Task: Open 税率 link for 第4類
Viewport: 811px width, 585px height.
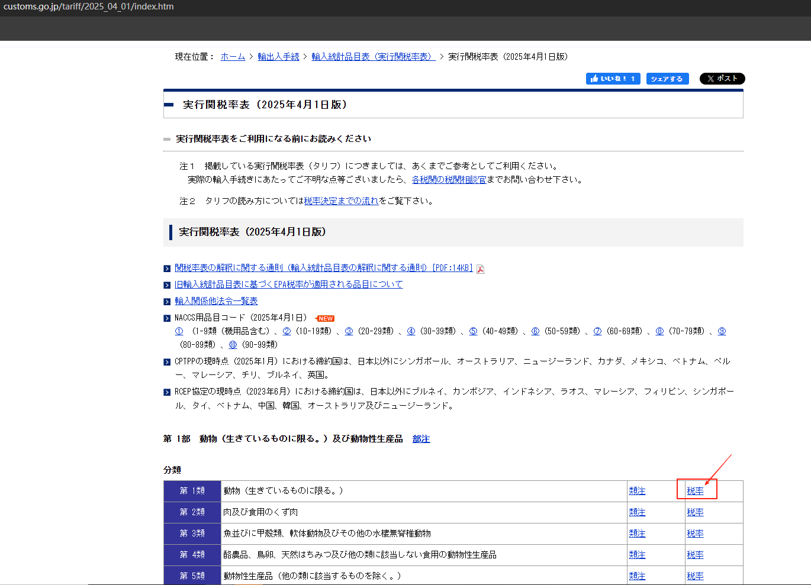Action: pyautogui.click(x=695, y=555)
